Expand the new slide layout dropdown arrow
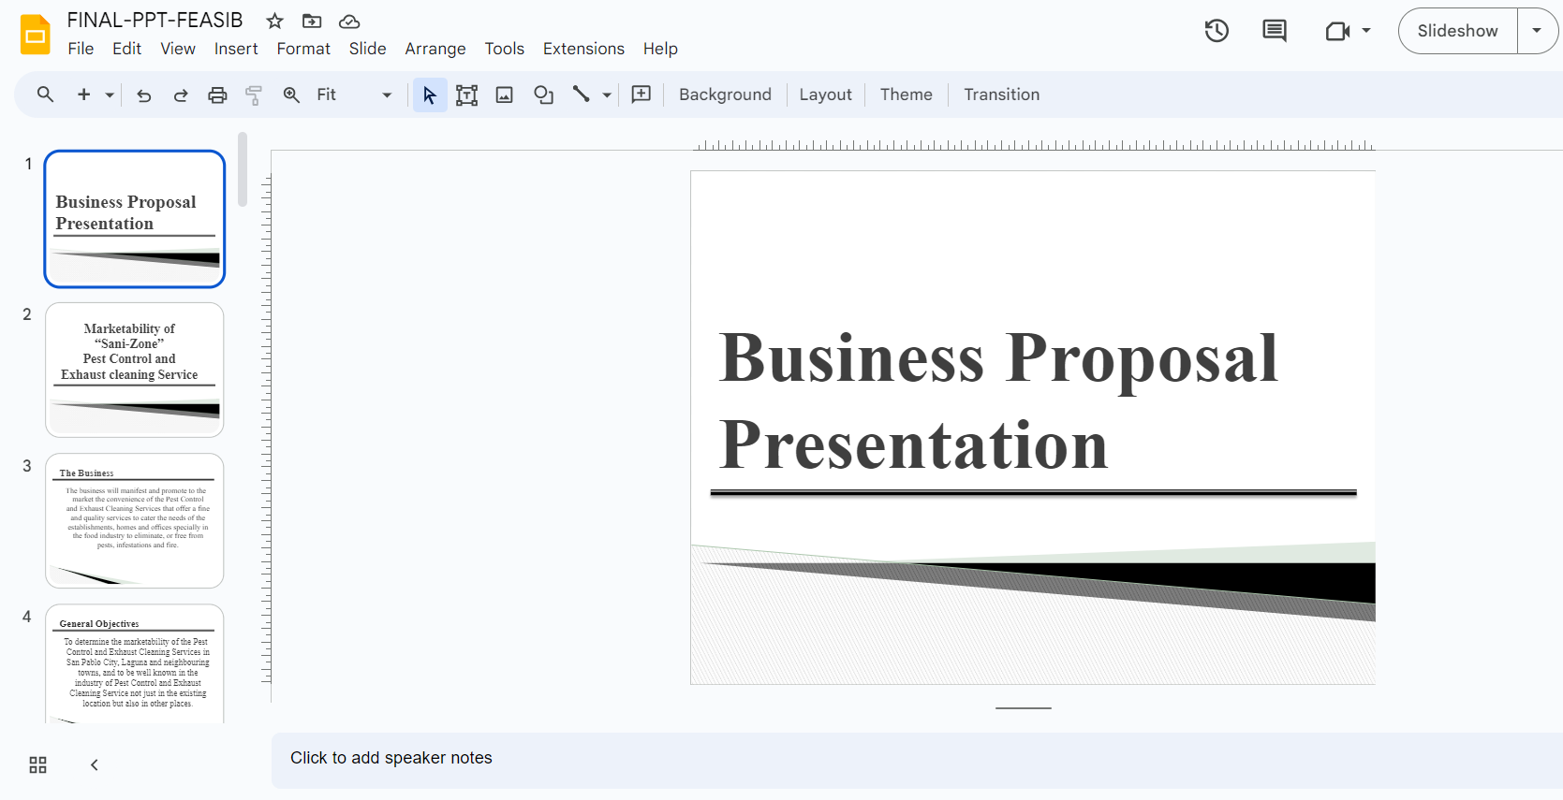Viewport: 1563px width, 800px height. click(110, 95)
